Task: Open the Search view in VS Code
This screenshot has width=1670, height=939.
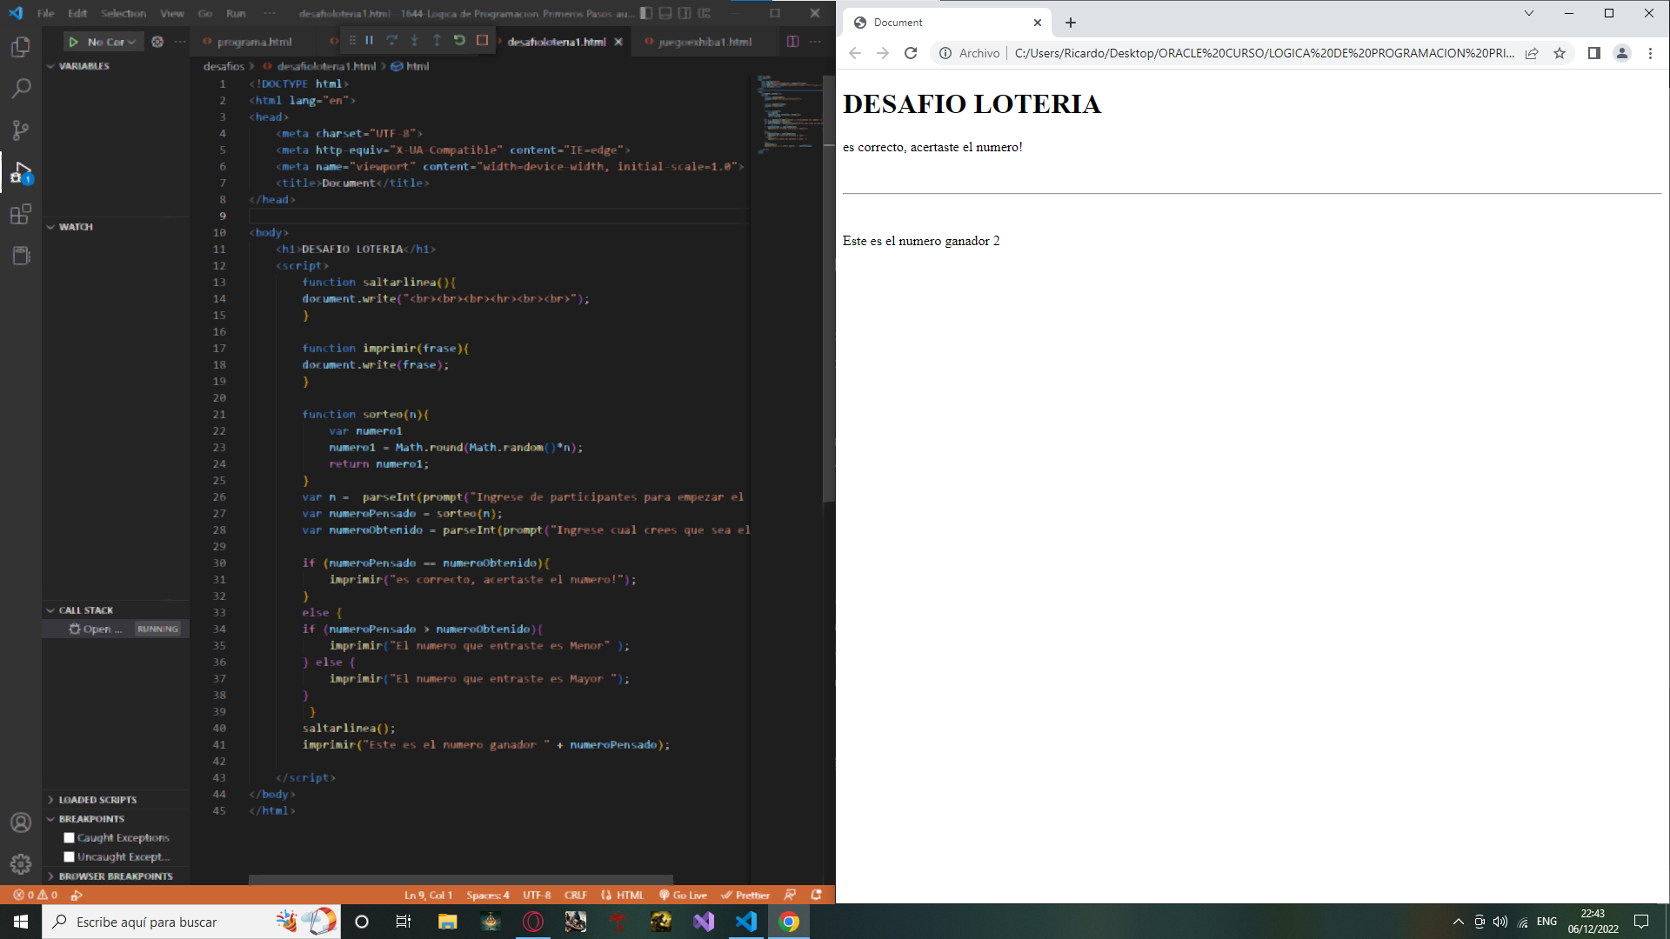Action: (21, 89)
